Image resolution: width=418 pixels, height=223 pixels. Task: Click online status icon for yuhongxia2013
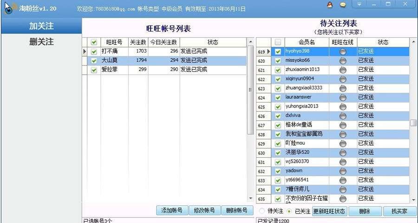(343, 107)
